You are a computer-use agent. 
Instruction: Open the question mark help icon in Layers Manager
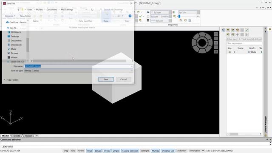click(x=246, y=34)
